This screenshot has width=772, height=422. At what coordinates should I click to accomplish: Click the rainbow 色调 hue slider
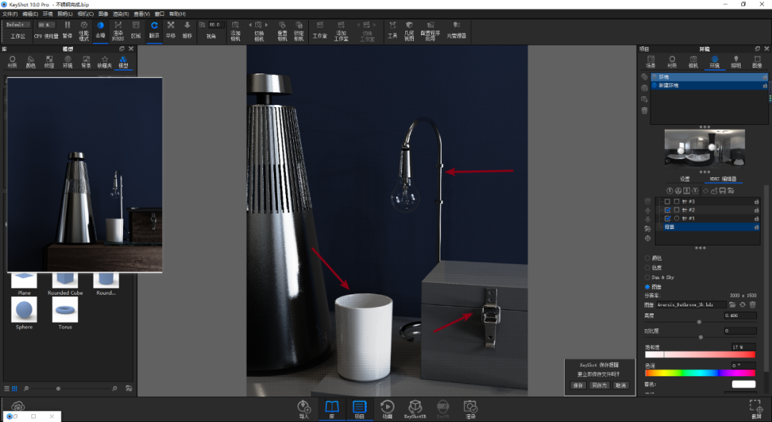click(700, 373)
